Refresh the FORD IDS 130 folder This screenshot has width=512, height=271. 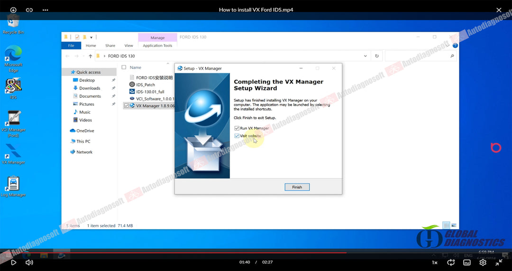(x=377, y=56)
